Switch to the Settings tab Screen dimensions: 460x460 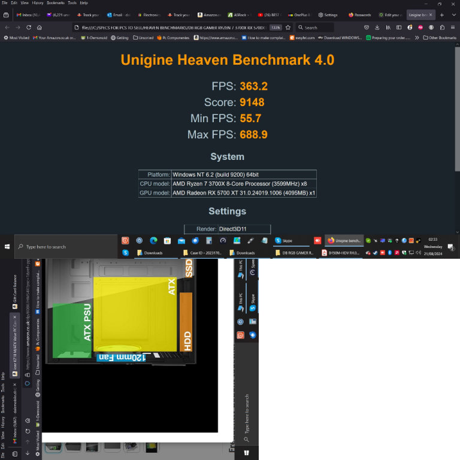(328, 15)
